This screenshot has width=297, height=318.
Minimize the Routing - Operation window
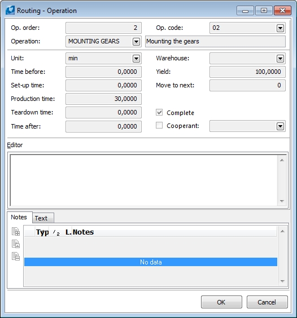(x=245, y=11)
